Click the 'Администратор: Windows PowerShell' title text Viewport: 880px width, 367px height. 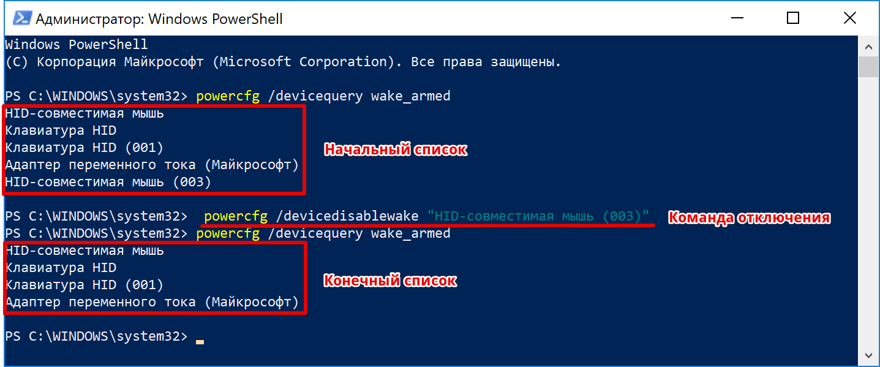pyautogui.click(x=159, y=19)
